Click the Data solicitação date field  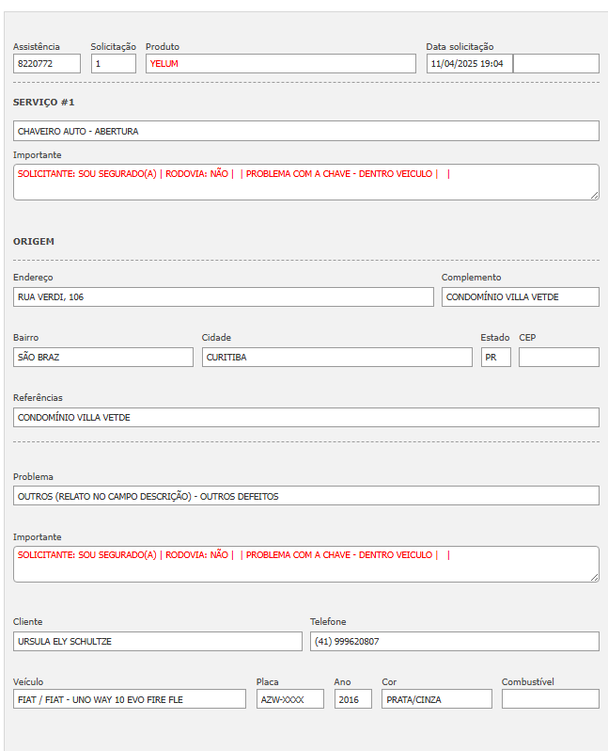469,64
